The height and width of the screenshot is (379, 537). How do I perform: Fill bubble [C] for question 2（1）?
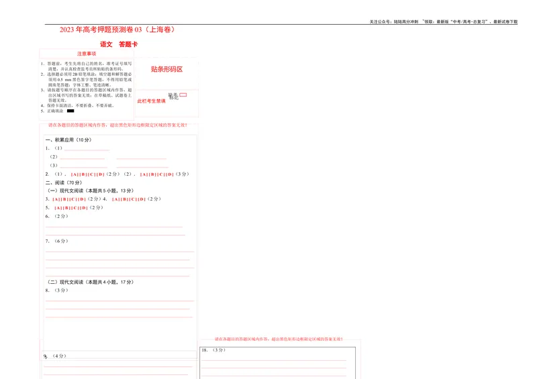coord(91,174)
